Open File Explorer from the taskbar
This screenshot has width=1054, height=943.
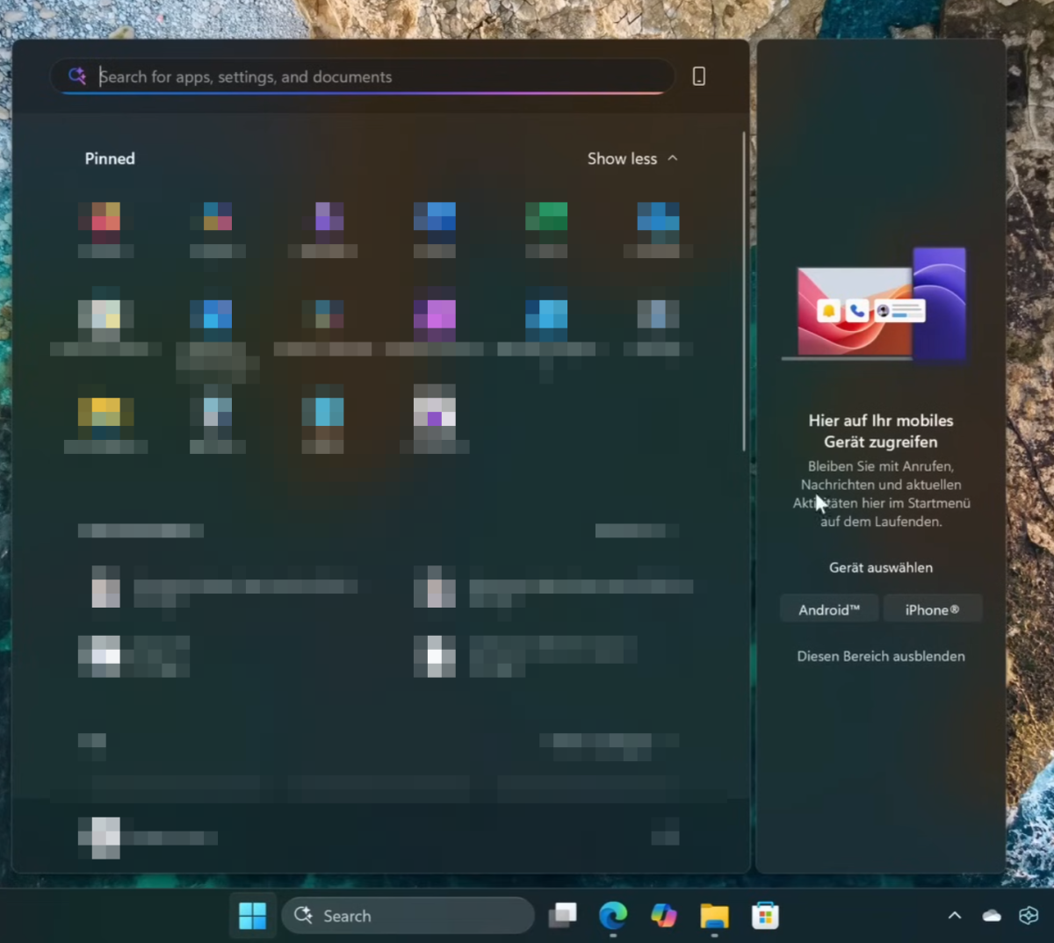point(714,916)
